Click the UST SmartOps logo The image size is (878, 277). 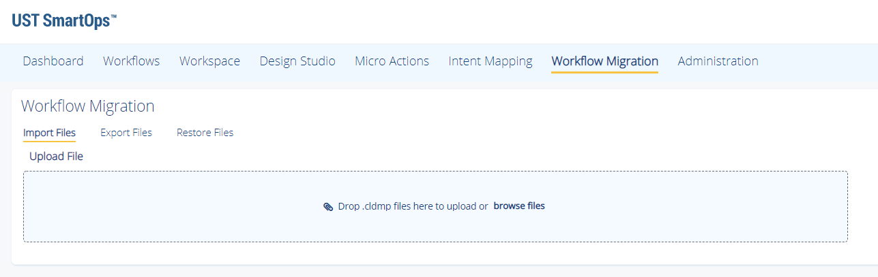(x=64, y=20)
